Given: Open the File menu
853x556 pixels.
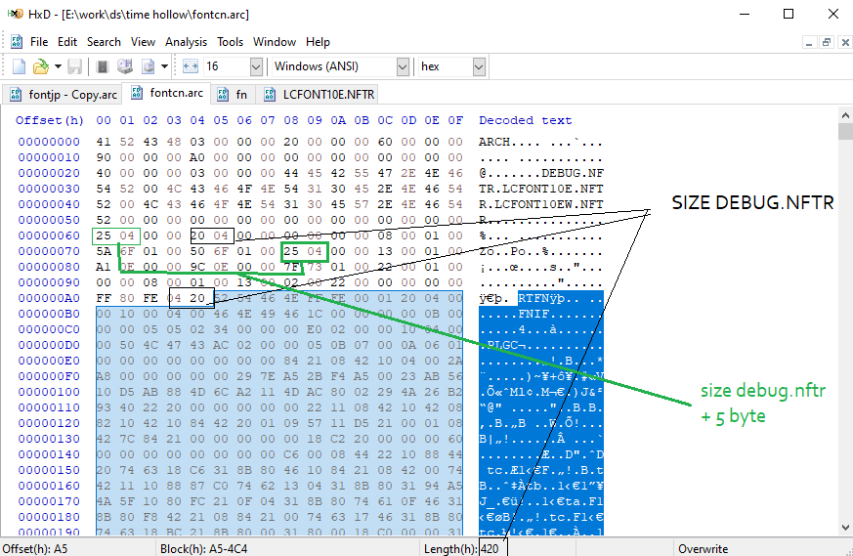Looking at the screenshot, I should [x=39, y=42].
